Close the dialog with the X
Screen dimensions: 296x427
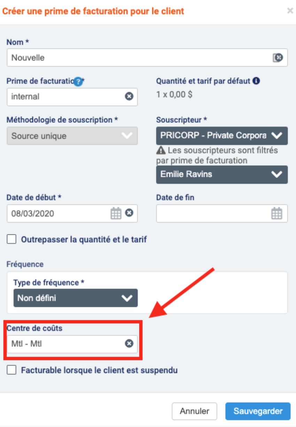point(290,11)
